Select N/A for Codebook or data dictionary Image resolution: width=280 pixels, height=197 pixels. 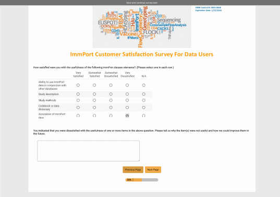[143, 108]
